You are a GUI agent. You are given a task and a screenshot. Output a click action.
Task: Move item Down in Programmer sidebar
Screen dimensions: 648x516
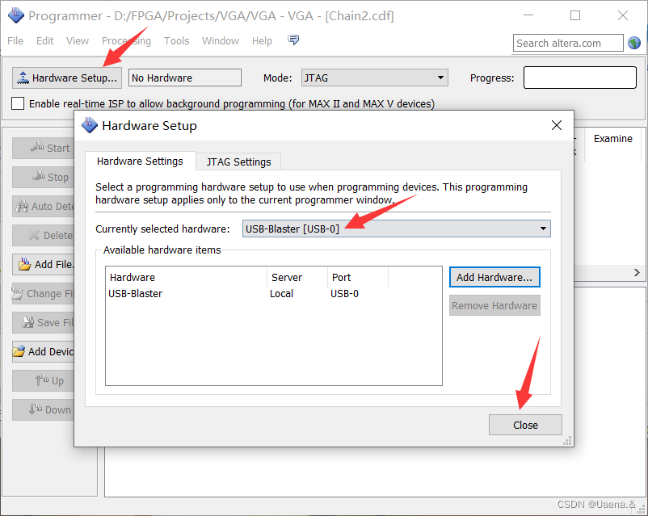tap(44, 410)
